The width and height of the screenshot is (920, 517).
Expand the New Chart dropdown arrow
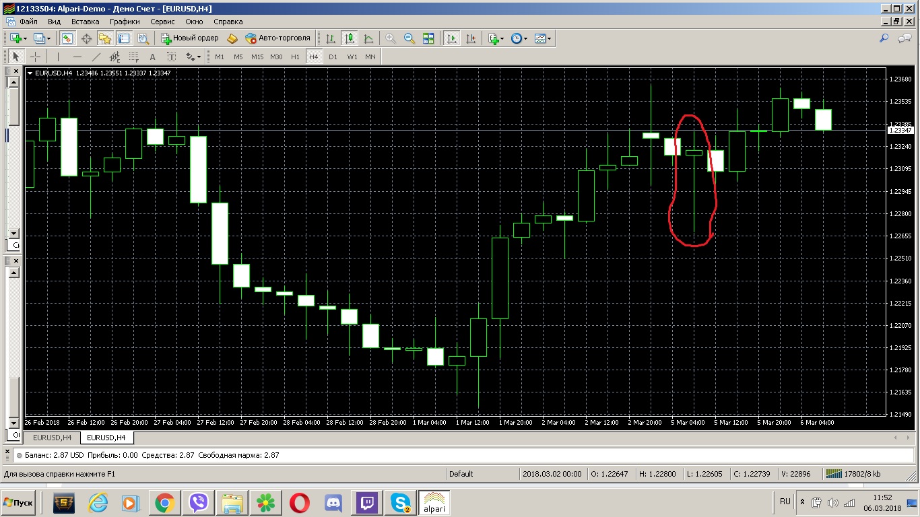tap(25, 38)
